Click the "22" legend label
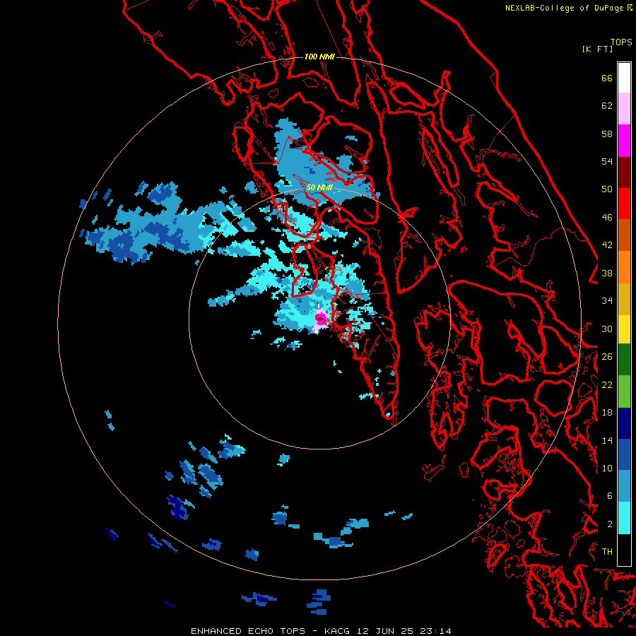 coord(607,384)
